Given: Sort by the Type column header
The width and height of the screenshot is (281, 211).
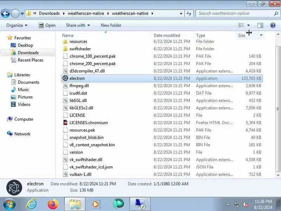Looking at the screenshot, I should (x=200, y=36).
